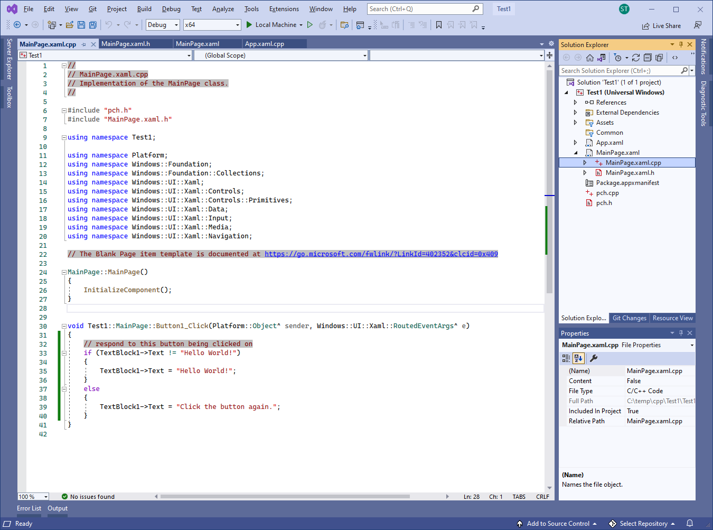Screen dimensions: 713x530
Task: Expand the References node in Solution Explorer
Action: pyautogui.click(x=575, y=103)
